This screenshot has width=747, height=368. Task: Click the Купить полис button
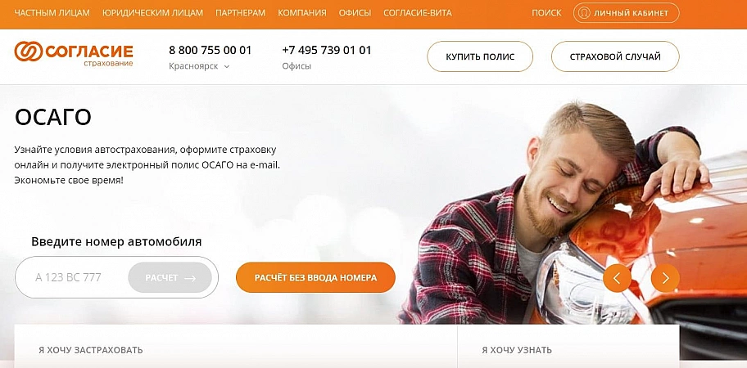480,56
